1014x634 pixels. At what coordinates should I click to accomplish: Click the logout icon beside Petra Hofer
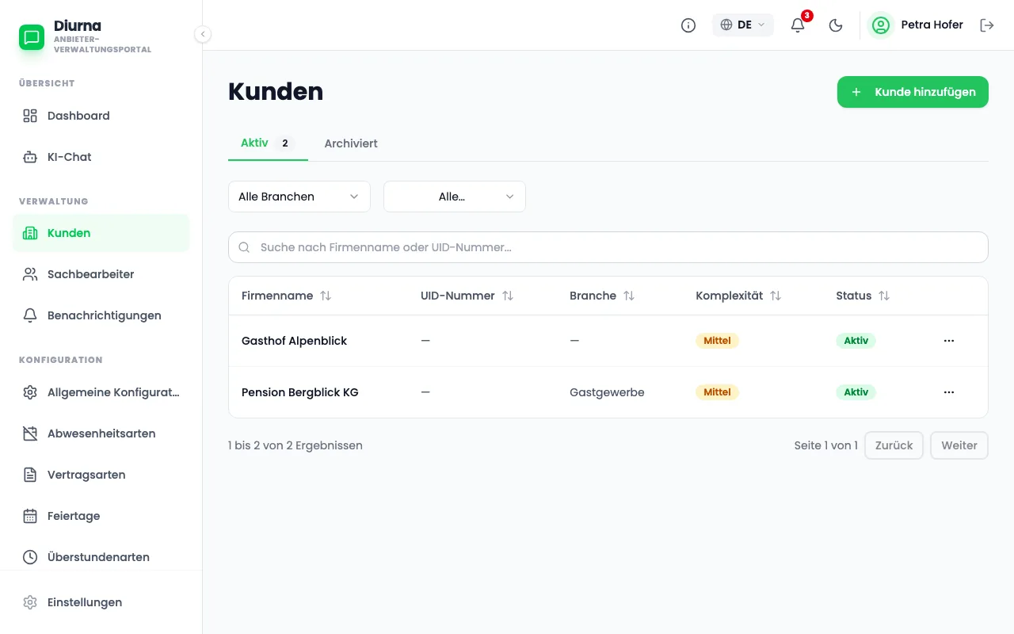[987, 25]
